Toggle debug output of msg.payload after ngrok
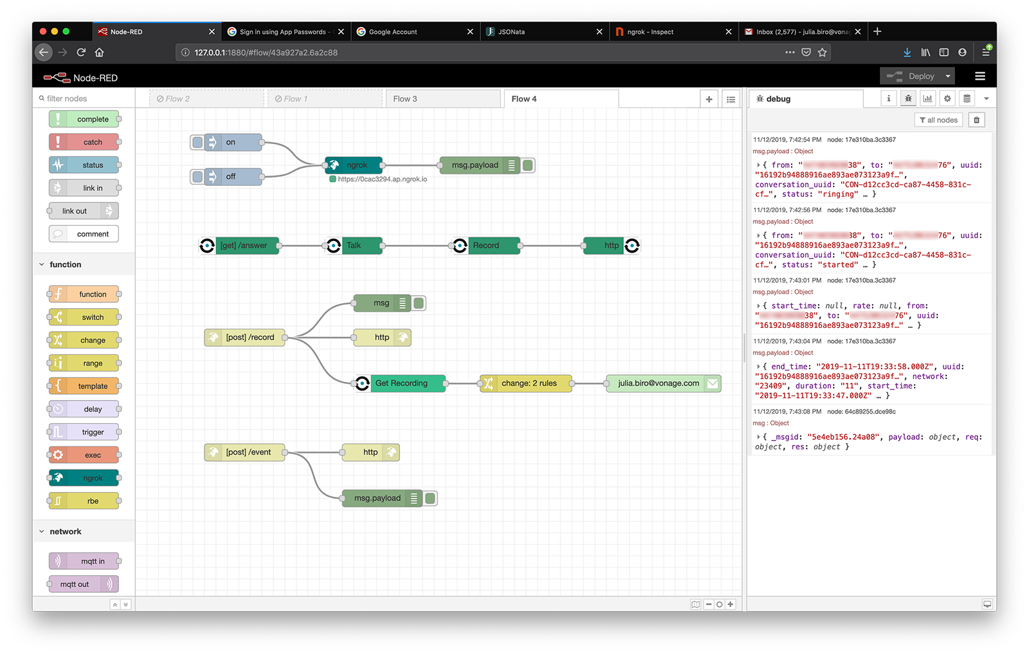 click(528, 165)
